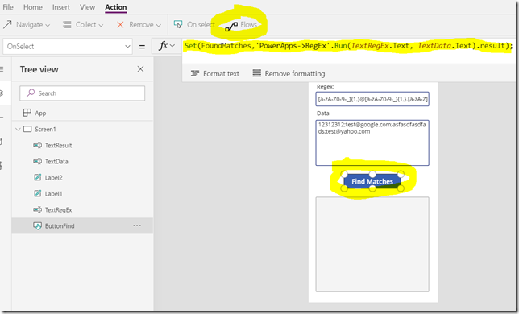The image size is (519, 314).
Task: Click the On select action icon
Action: pyautogui.click(x=178, y=24)
